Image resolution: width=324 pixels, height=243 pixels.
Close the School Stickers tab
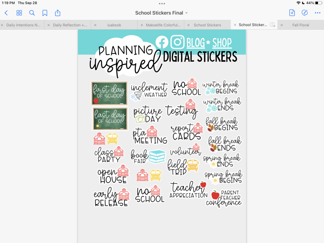[x=189, y=25]
